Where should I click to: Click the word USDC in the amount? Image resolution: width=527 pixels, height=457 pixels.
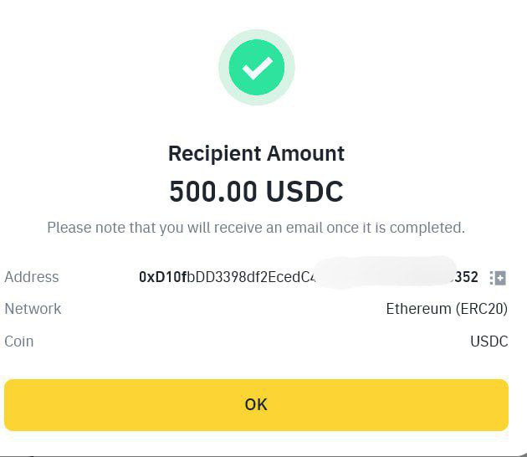304,192
